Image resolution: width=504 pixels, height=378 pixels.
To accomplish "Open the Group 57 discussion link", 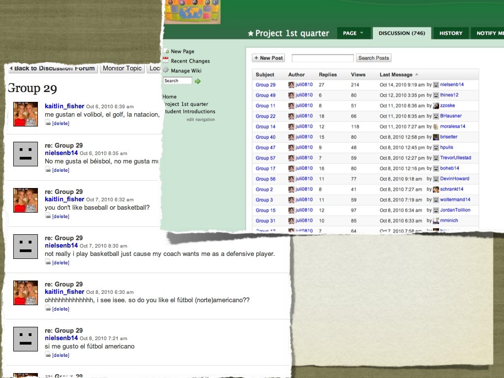I will click(265, 158).
